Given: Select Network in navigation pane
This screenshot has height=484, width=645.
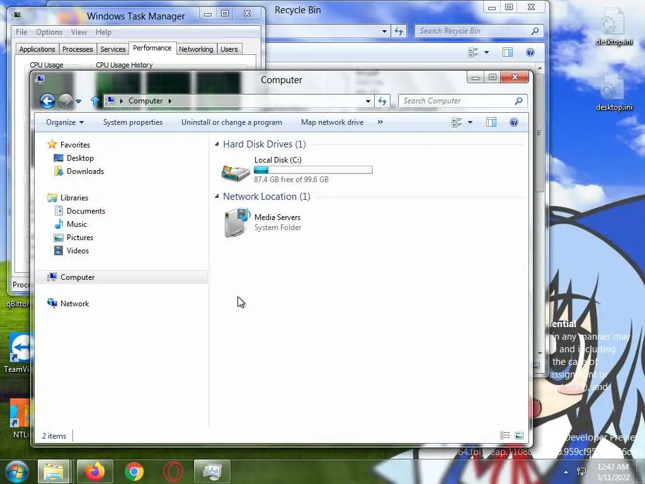Looking at the screenshot, I should (x=68, y=303).
